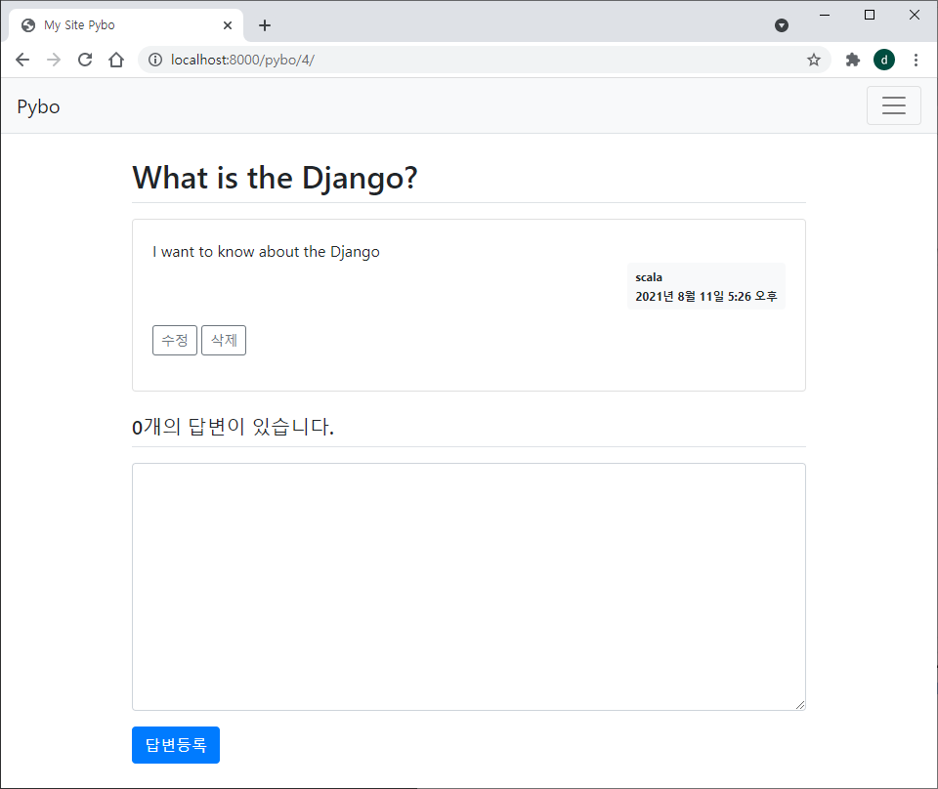Screen dimensions: 938x789
Task: Open Chrome three-dot menu
Action: 916,60
